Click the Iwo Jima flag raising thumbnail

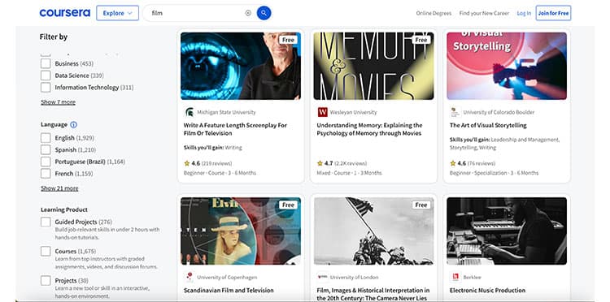tap(373, 231)
